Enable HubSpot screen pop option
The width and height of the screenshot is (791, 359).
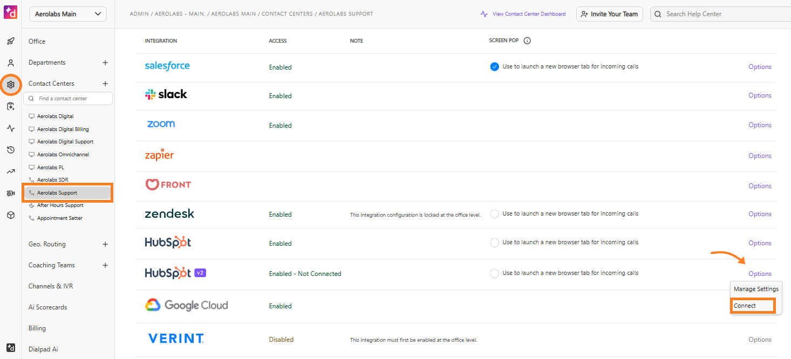pyautogui.click(x=494, y=243)
